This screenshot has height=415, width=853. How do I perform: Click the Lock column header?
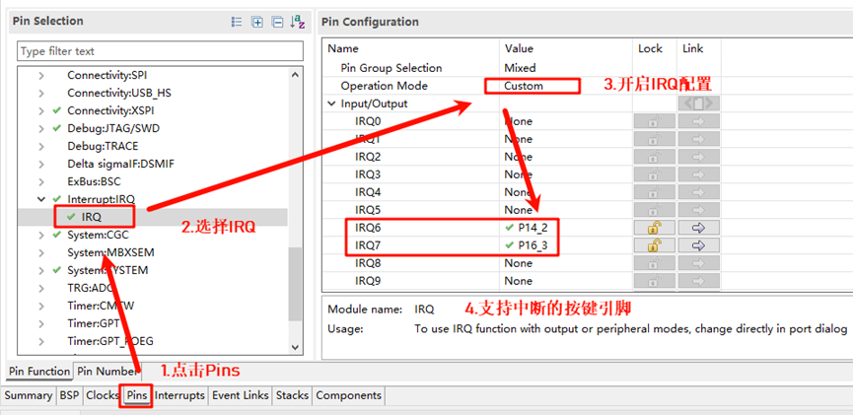[650, 48]
